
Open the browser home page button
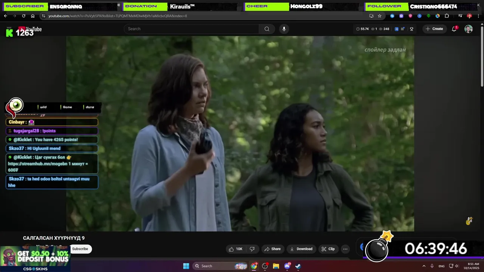(x=33, y=16)
